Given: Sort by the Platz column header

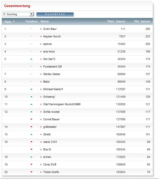Looking at the screenshot, I should click(8, 22).
